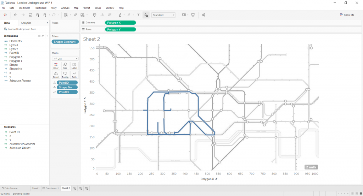
Task: Switch to the Sheet 1 tab
Action: [36, 188]
